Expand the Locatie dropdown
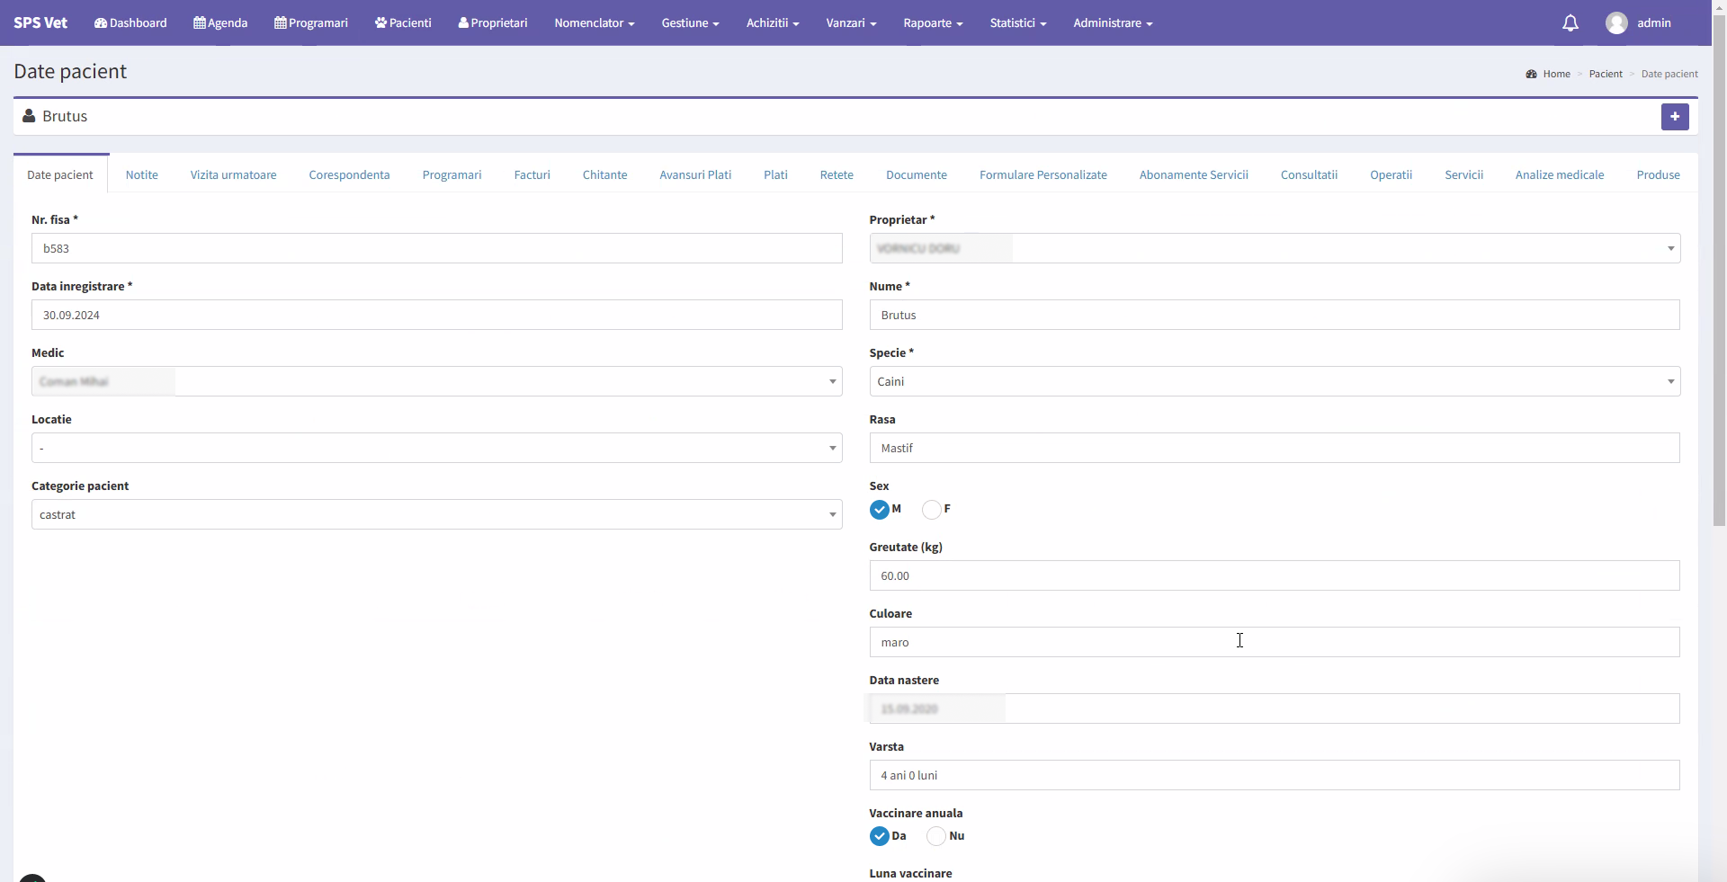 (436, 448)
